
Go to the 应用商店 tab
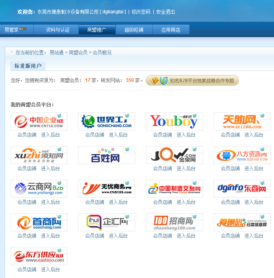tap(171, 30)
